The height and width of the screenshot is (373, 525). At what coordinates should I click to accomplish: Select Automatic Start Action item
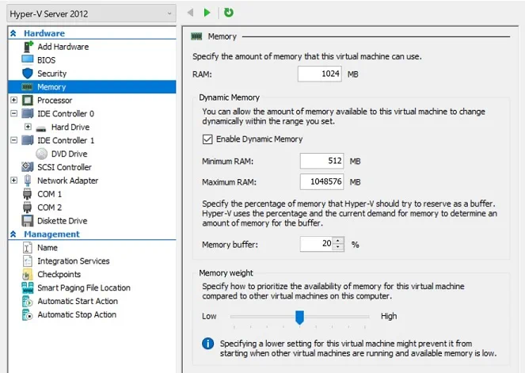coord(77,302)
